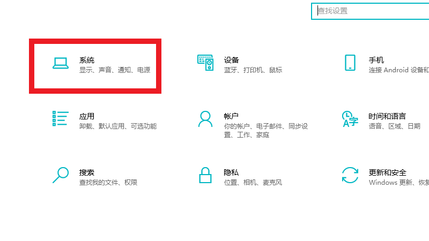The width and height of the screenshot is (429, 241).
Task: Select the 手机 category title
Action: tap(376, 60)
